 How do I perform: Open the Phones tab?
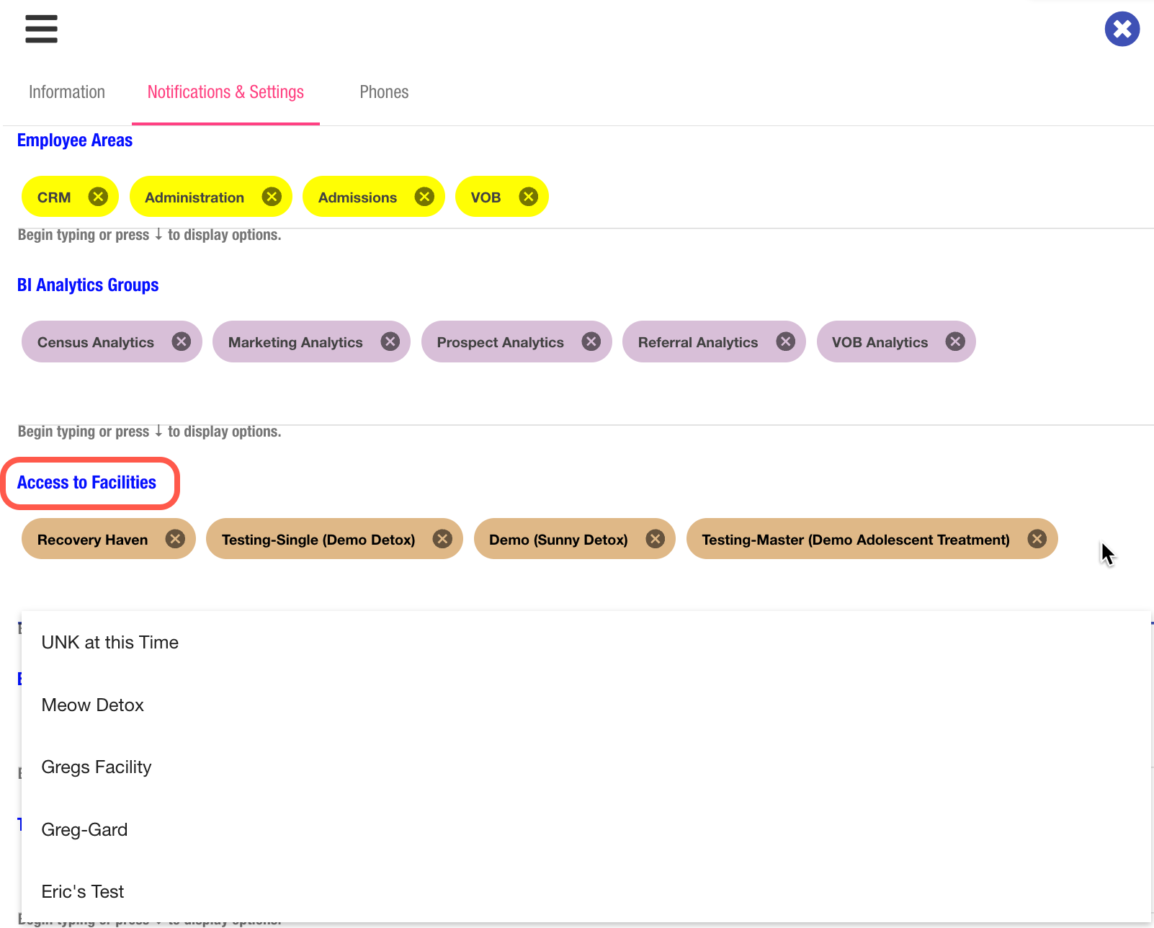(384, 92)
